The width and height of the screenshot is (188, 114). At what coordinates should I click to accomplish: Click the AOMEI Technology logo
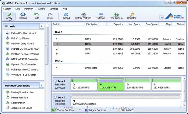pos(174,16)
